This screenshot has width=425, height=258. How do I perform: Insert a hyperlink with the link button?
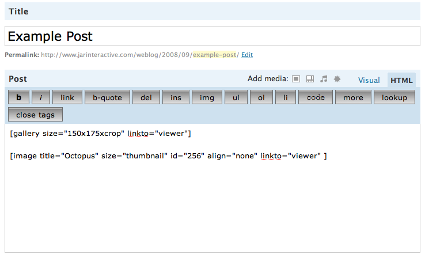point(67,97)
